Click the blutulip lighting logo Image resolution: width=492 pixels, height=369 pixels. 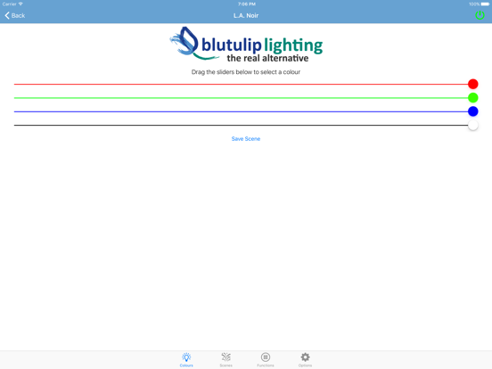coord(246,45)
